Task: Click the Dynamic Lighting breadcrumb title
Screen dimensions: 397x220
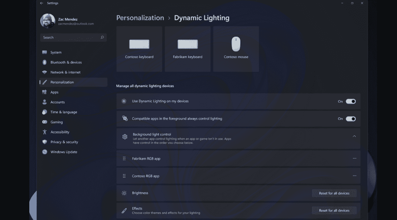Action: (202, 18)
